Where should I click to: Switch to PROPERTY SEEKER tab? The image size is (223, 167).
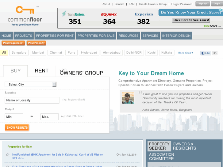pos(159,146)
